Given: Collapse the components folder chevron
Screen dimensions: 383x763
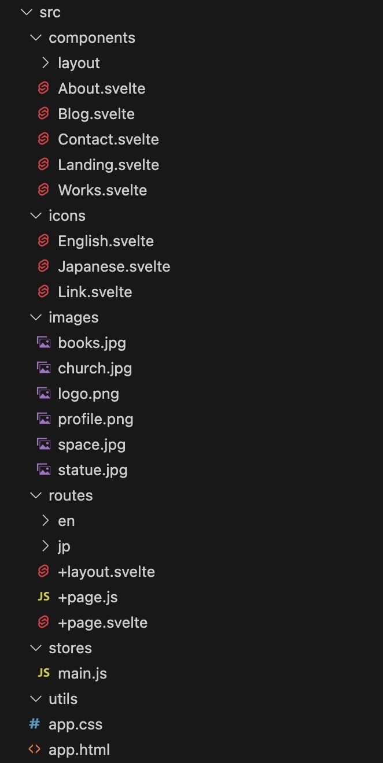Looking at the screenshot, I should (x=36, y=38).
